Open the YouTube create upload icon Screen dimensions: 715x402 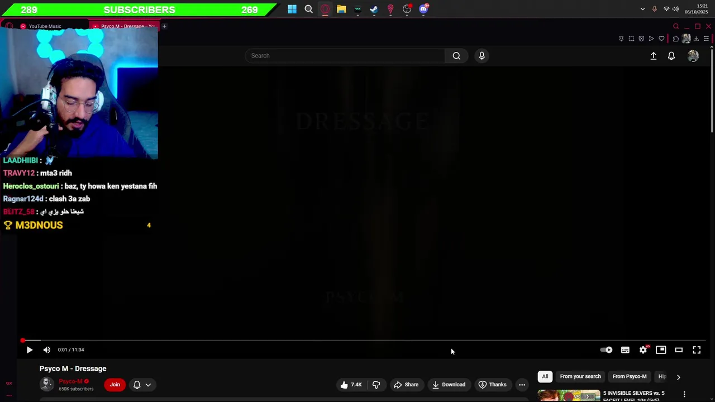click(x=653, y=56)
